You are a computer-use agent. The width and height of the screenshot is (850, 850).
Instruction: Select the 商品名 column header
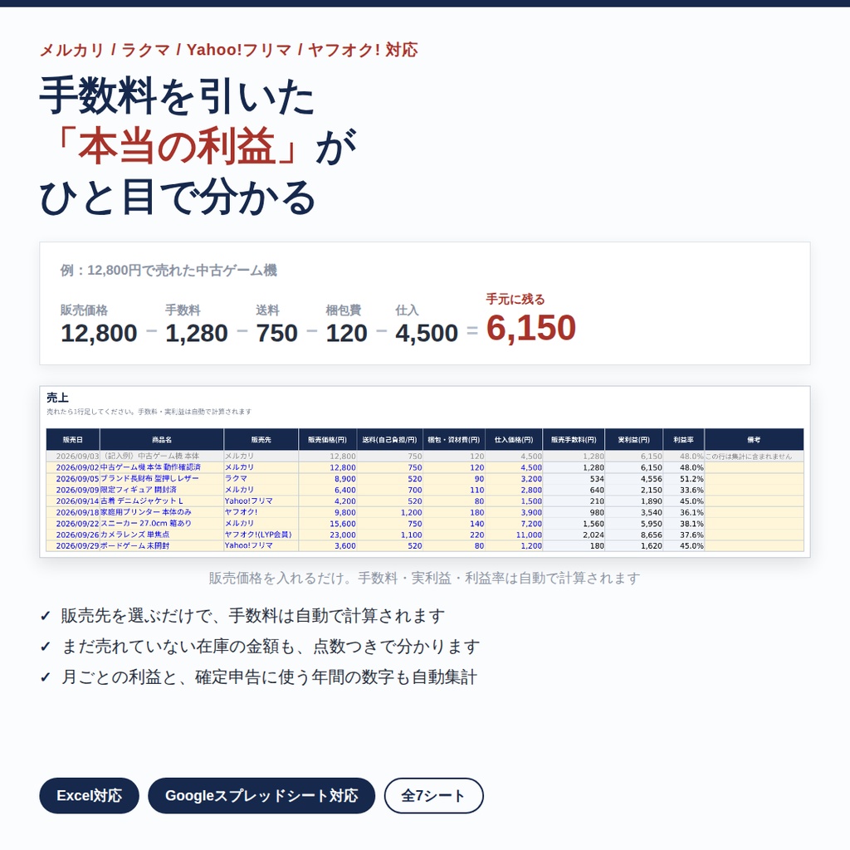point(162,440)
